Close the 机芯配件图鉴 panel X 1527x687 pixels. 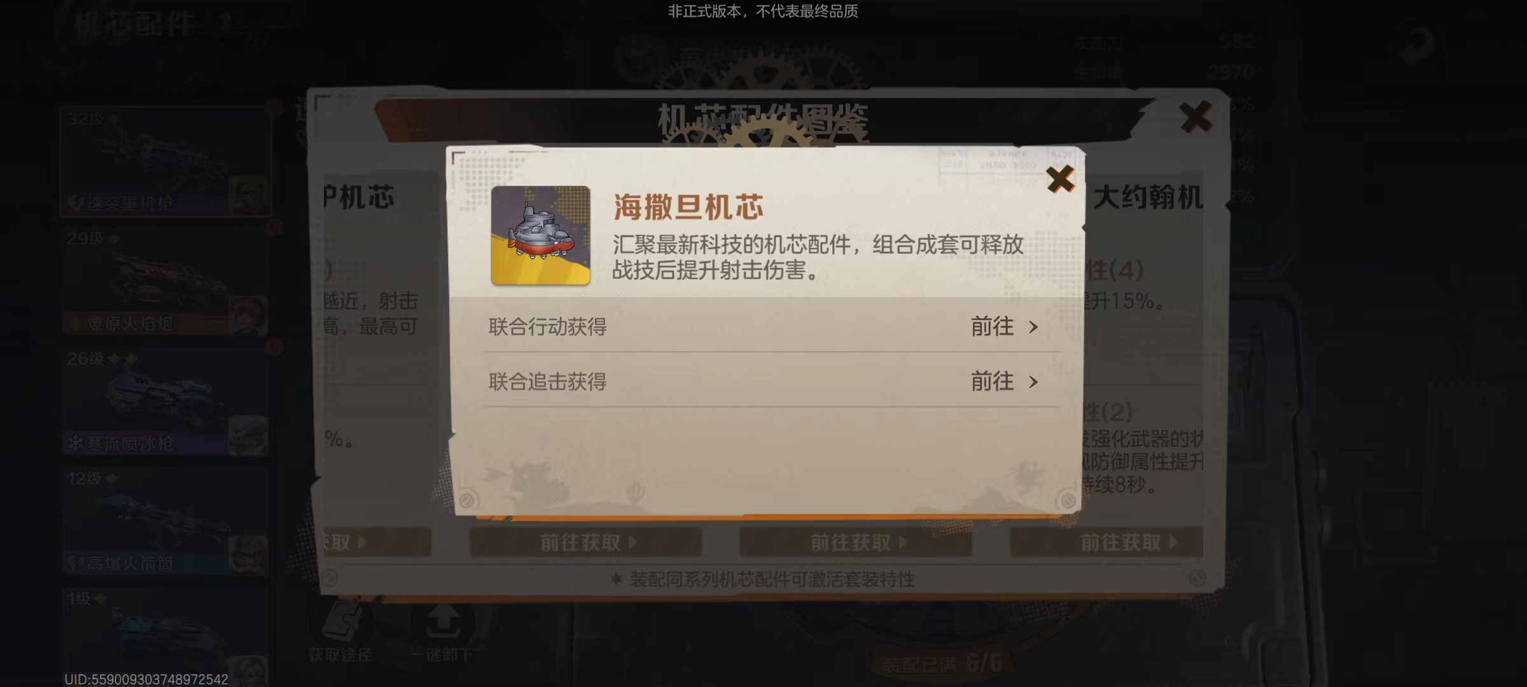[1195, 117]
